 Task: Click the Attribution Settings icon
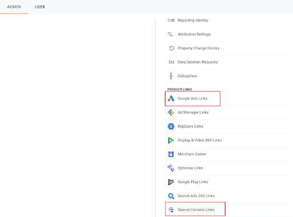[171, 34]
